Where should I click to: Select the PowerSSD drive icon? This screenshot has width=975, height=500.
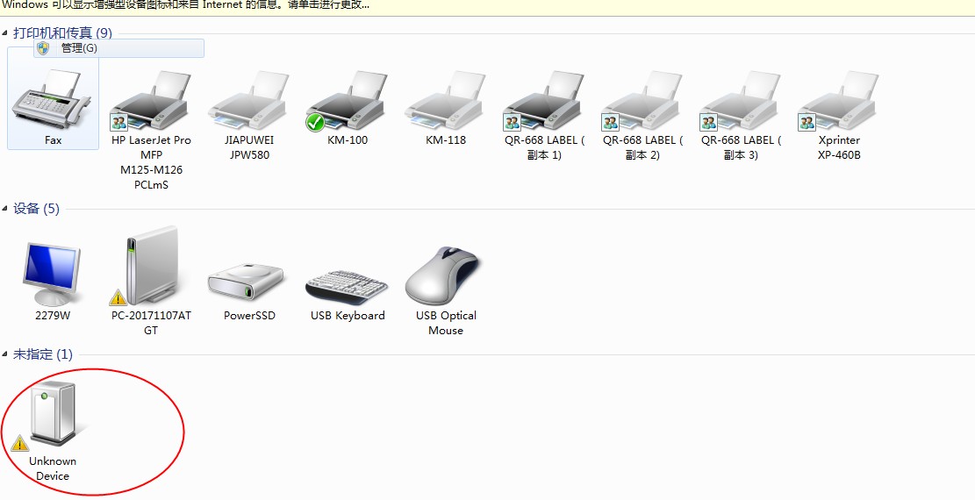[x=246, y=281]
